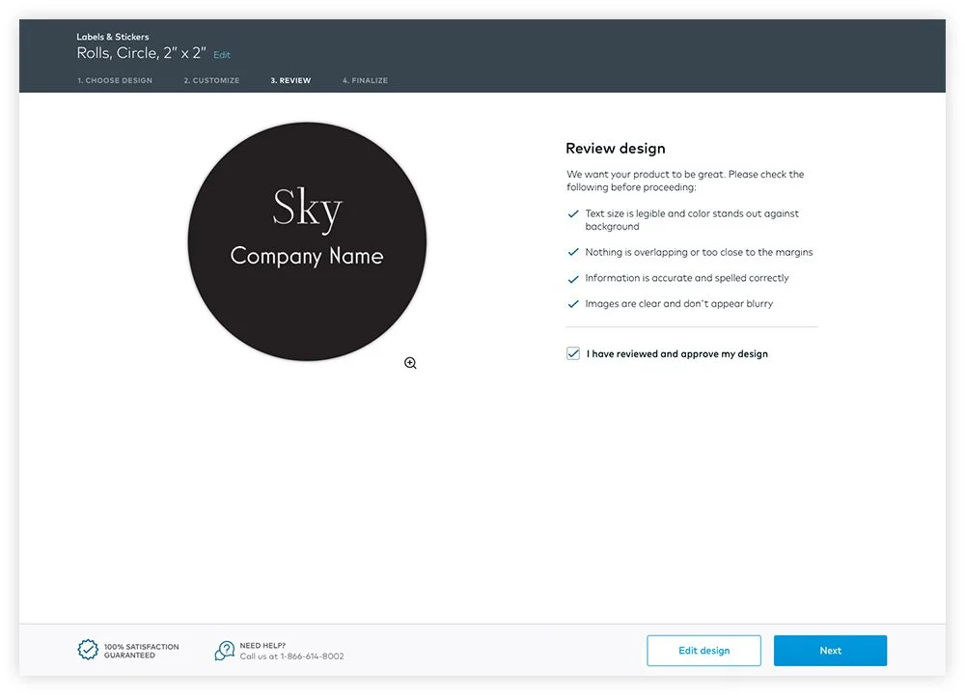Click the Edit design button
Image resolution: width=965 pixels, height=698 pixels.
pyautogui.click(x=704, y=651)
